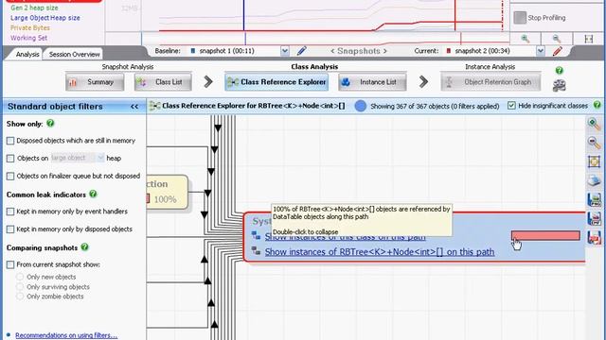This screenshot has height=340, width=606.
Task: Go to next snapshot arrow
Action: coord(384,51)
